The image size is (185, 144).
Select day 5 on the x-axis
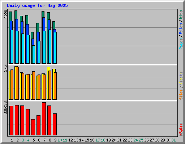[34, 140]
